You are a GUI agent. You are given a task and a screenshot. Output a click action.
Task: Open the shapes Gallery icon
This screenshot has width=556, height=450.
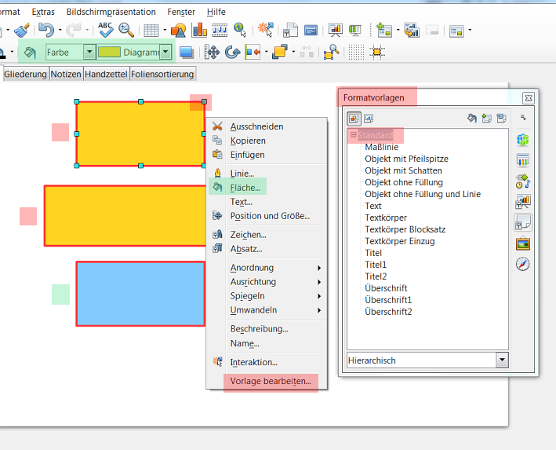[x=178, y=30]
